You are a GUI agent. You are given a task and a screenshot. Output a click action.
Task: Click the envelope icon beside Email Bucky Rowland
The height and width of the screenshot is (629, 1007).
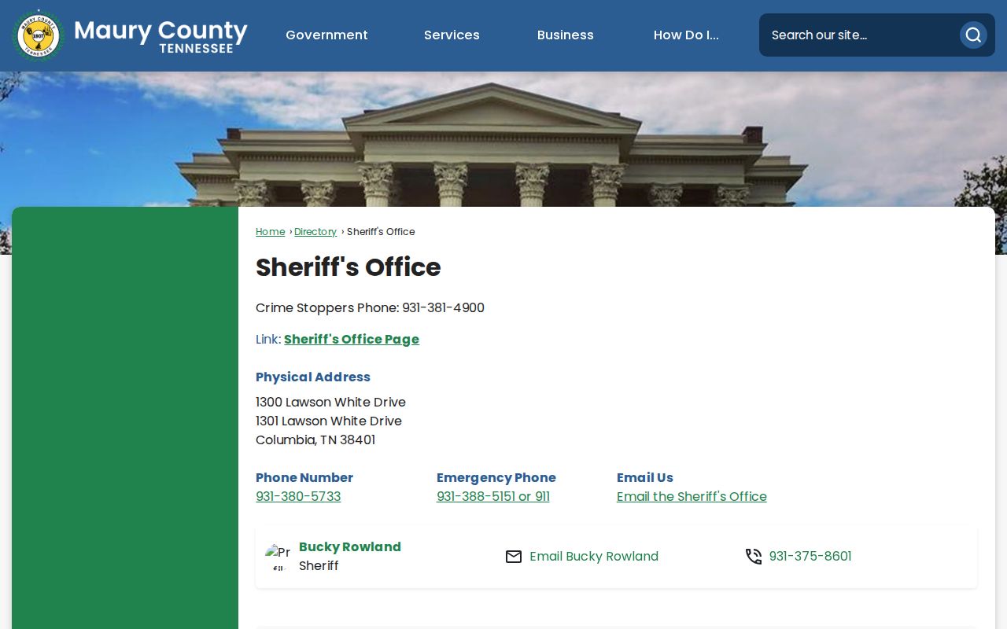click(x=514, y=557)
